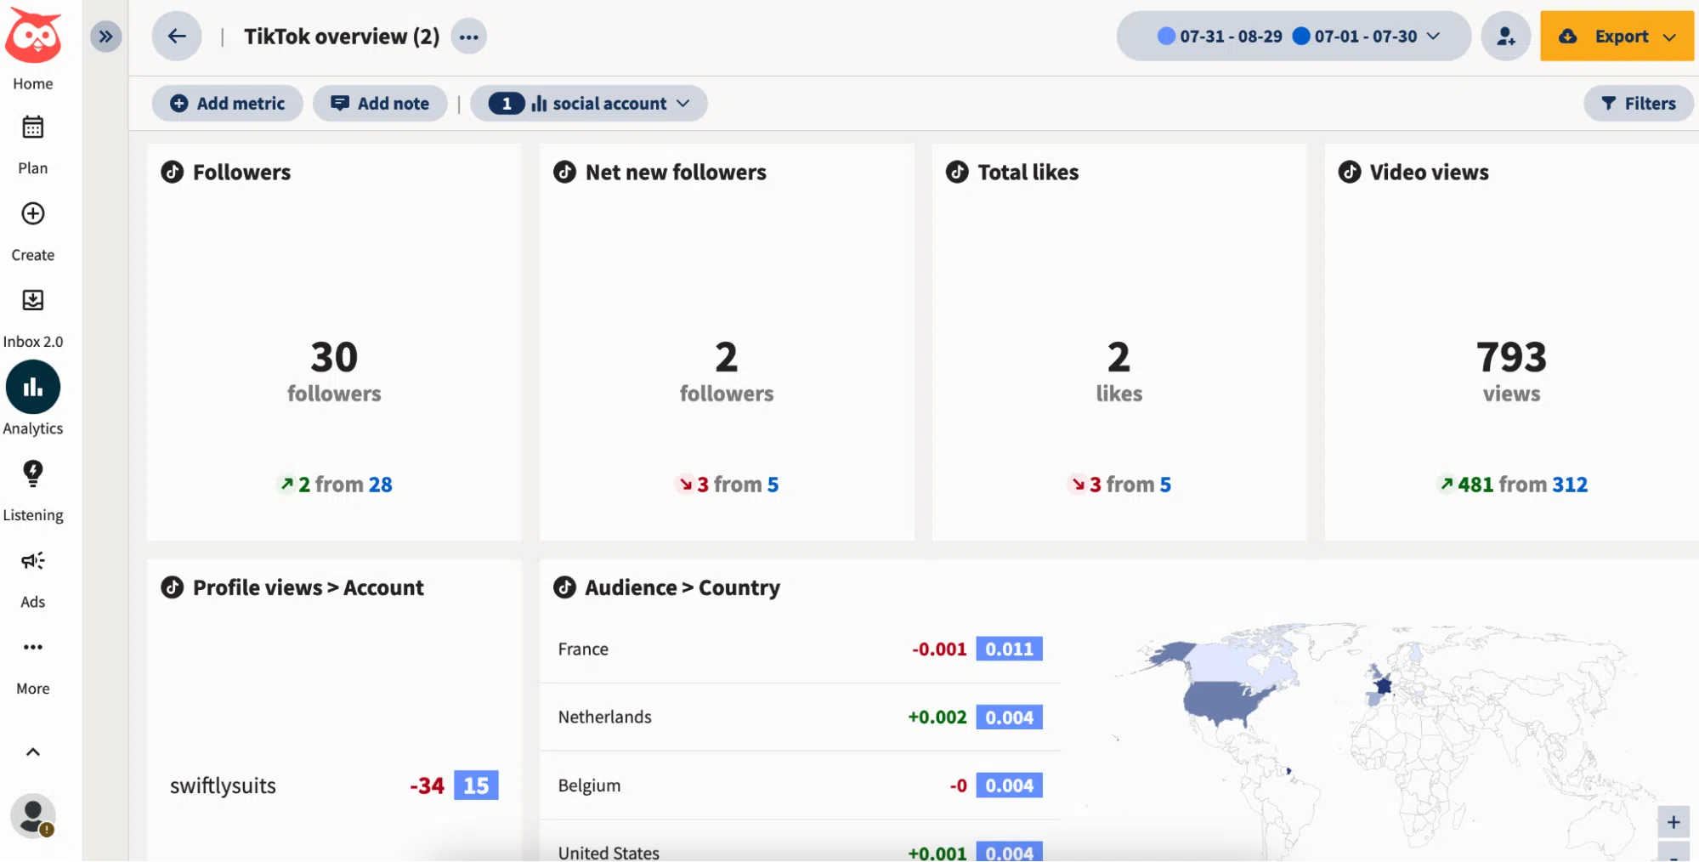
Task: Click the TikTok icon on the Followers card
Action: [x=171, y=171]
